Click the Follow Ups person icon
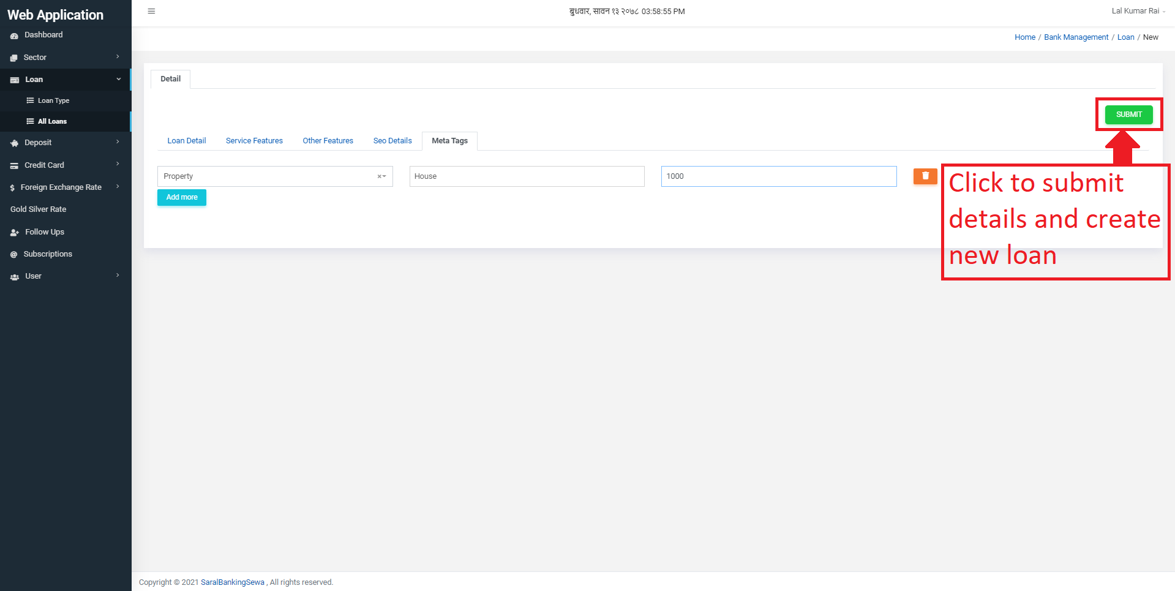The width and height of the screenshot is (1175, 591). click(15, 232)
